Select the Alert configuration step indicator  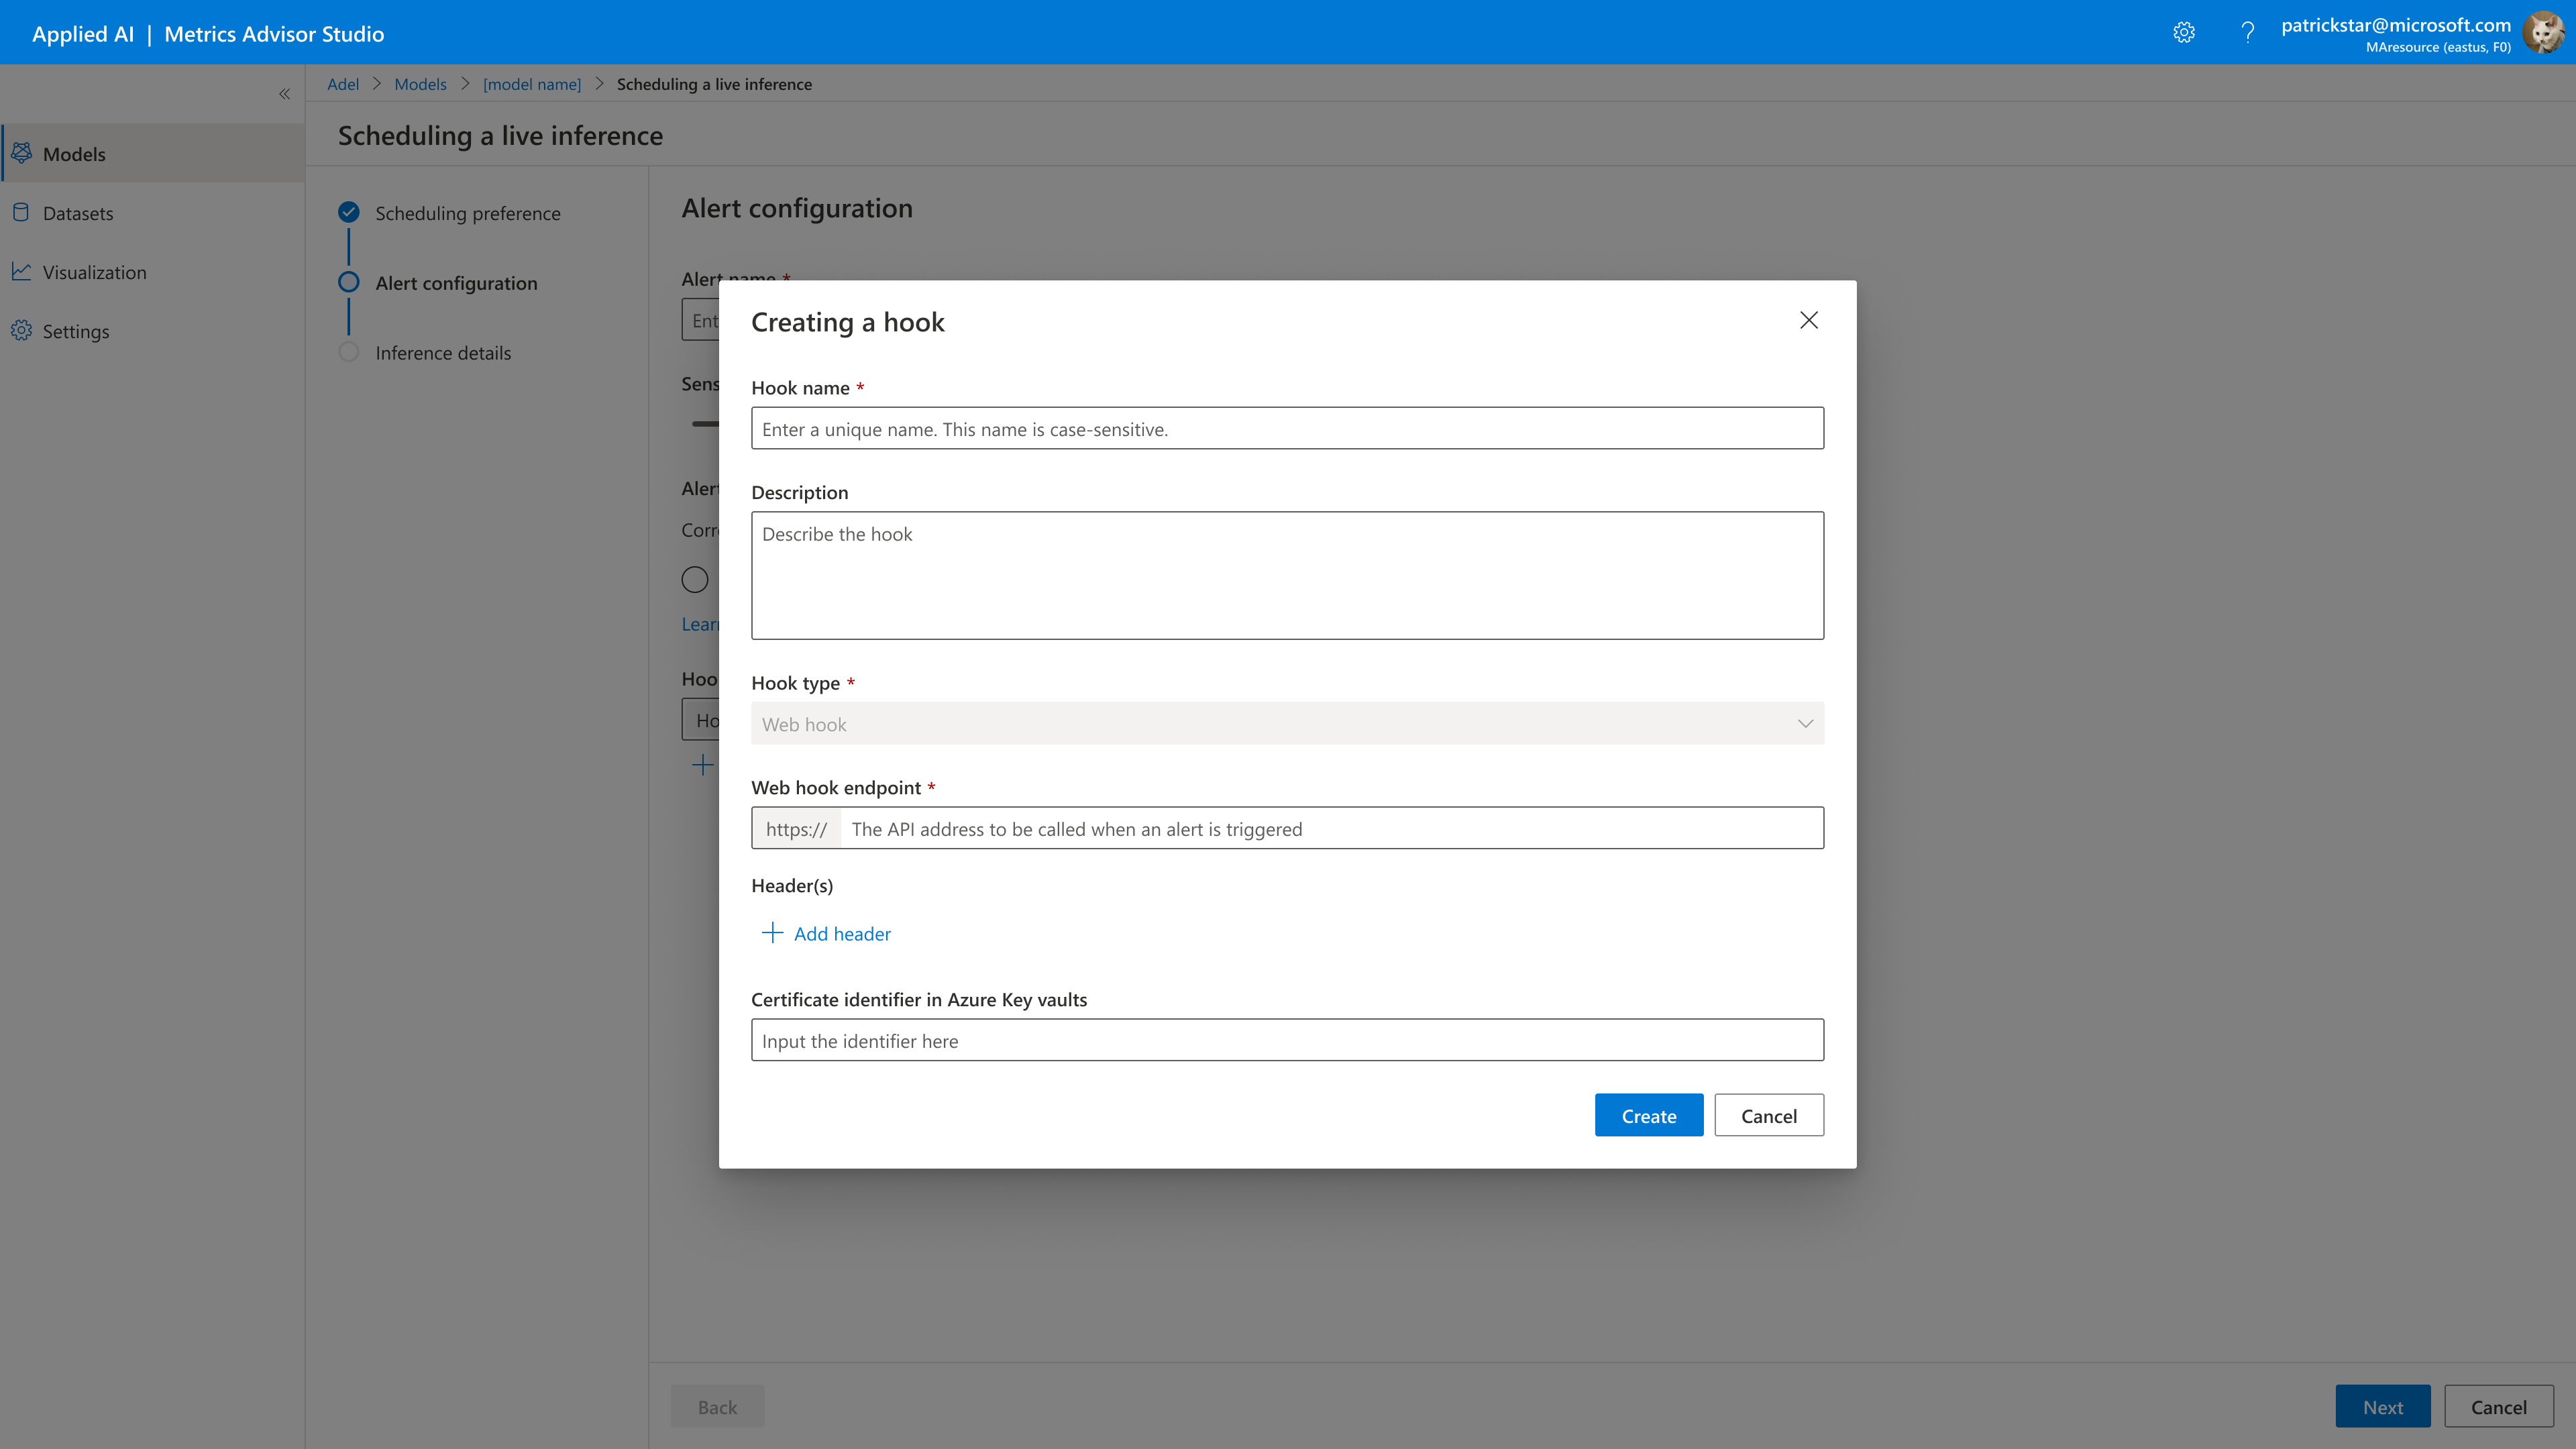click(349, 282)
